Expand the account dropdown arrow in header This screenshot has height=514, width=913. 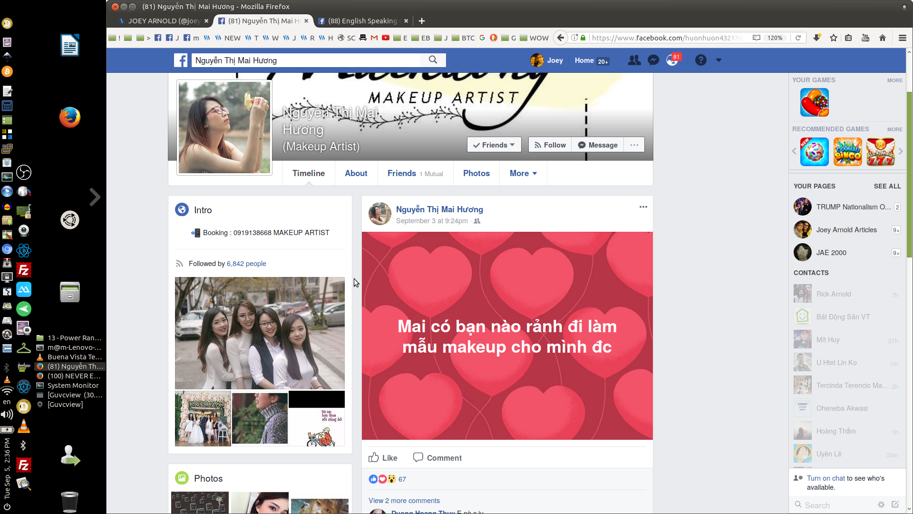[719, 60]
